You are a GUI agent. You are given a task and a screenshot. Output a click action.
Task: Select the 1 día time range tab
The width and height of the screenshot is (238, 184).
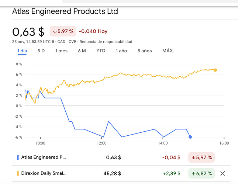(22, 51)
